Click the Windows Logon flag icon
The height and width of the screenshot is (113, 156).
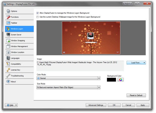click(x=8, y=29)
